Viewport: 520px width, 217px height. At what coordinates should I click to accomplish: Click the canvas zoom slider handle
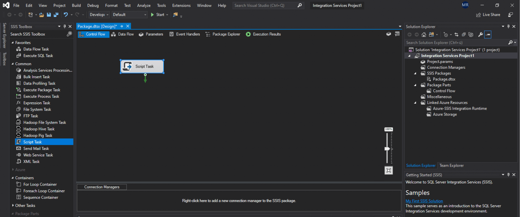387,149
